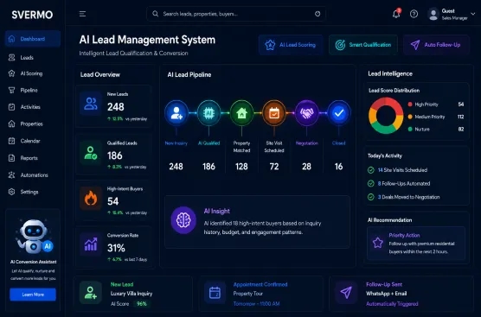Image resolution: width=481 pixels, height=317 pixels.
Task: Click the High Priority red legend dot
Action: [410, 105]
